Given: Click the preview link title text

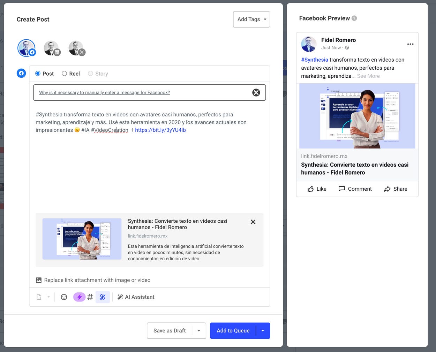Looking at the screenshot, I should point(355,169).
